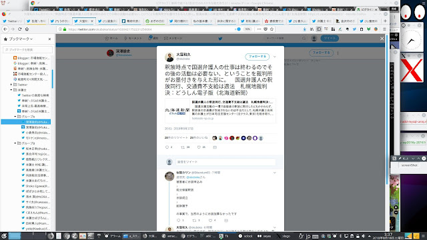Follow 大窪和久 with the フォローする button
This screenshot has height=240, width=427.
click(x=257, y=57)
